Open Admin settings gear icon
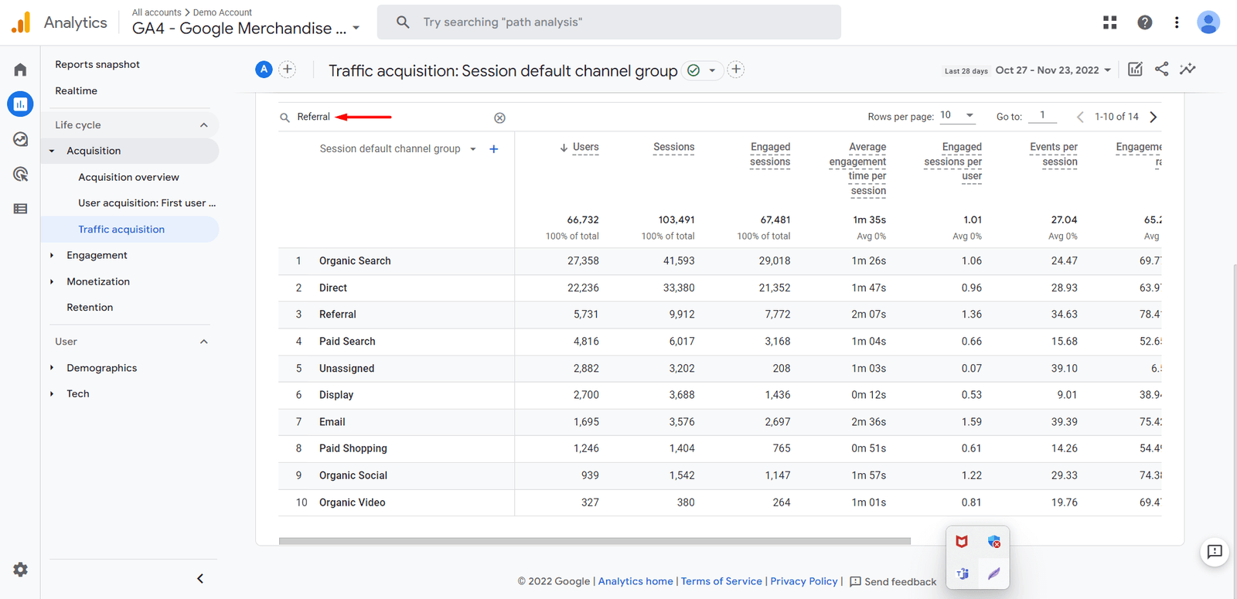This screenshot has width=1237, height=599. coord(20,570)
